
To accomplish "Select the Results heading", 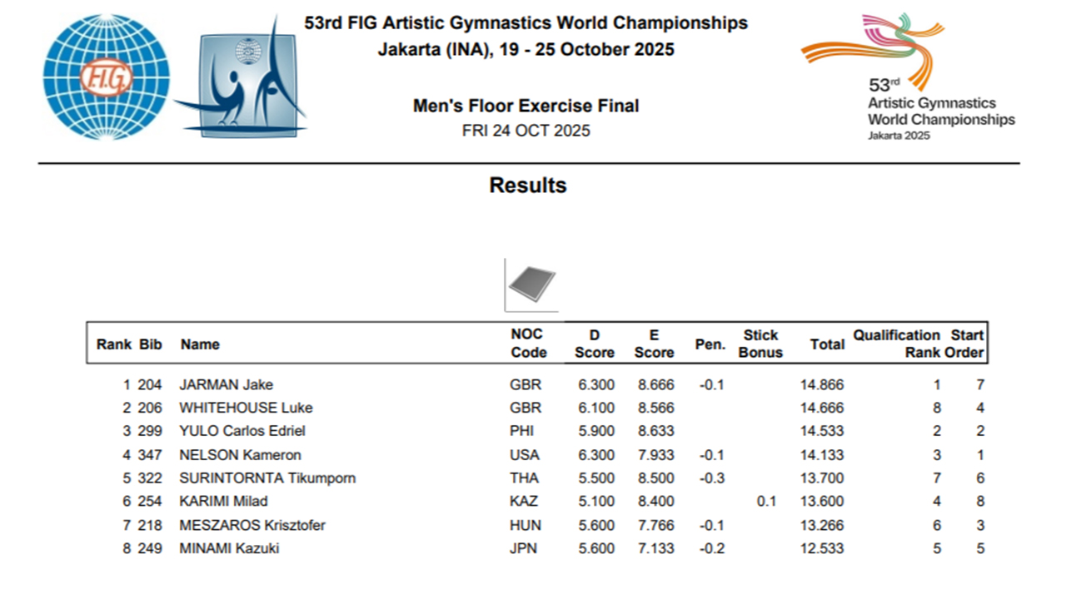I will pos(528,186).
